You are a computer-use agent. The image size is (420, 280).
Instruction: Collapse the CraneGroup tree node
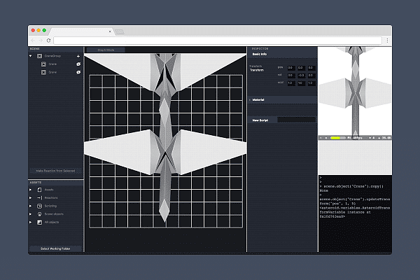point(31,56)
